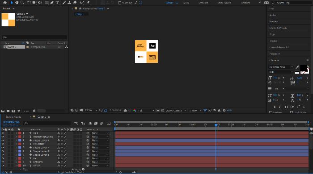Screen dimensions: 313x174
Task: Enable the Snapping checkbox
Action: (x=120, y=3)
